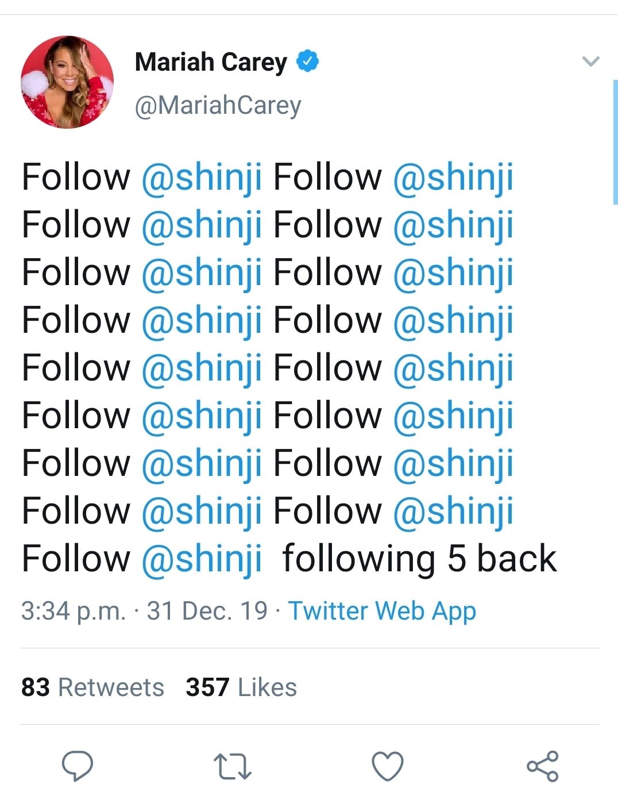Click the 31 Dec. 19 date
Screen dimensions: 618x807
point(207,610)
